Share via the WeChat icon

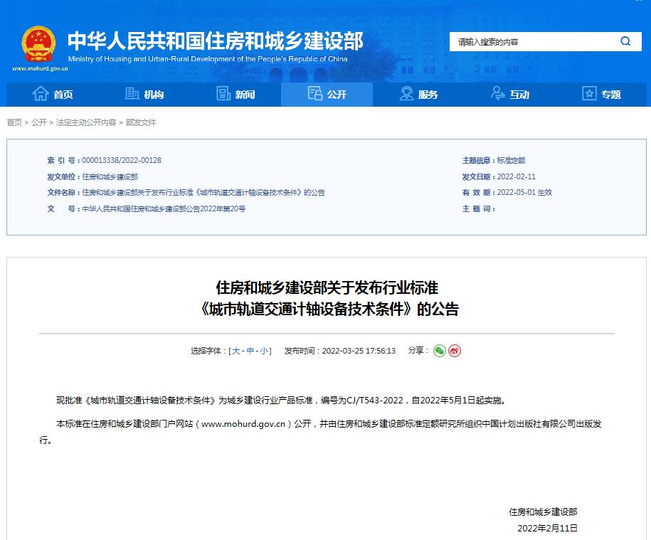coord(439,351)
